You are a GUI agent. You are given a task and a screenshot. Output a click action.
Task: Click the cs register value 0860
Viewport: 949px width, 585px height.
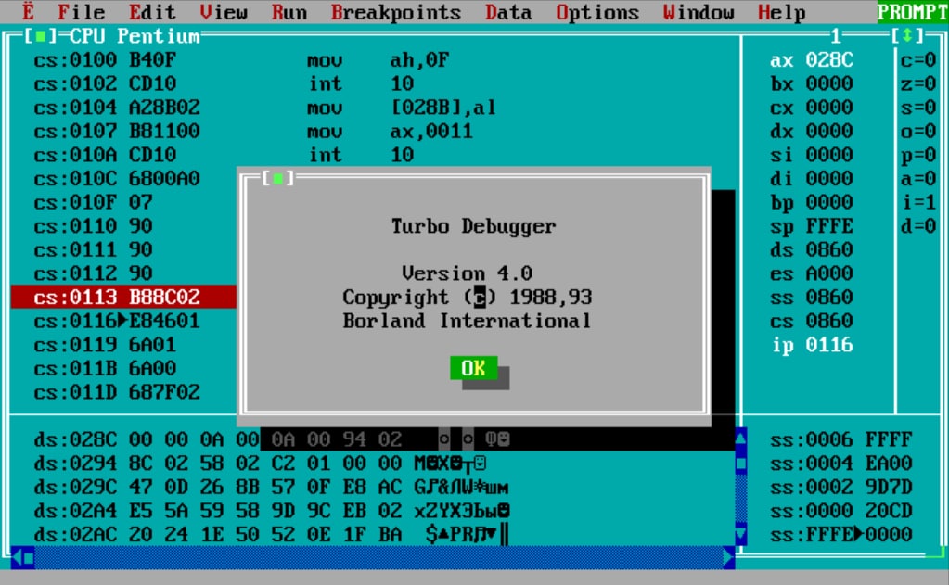pos(829,321)
